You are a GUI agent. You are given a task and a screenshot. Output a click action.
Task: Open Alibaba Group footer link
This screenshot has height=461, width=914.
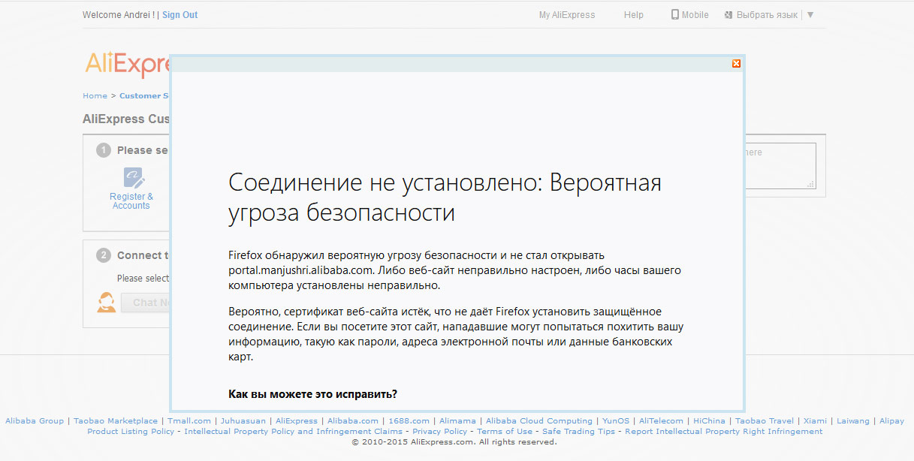[x=35, y=421]
